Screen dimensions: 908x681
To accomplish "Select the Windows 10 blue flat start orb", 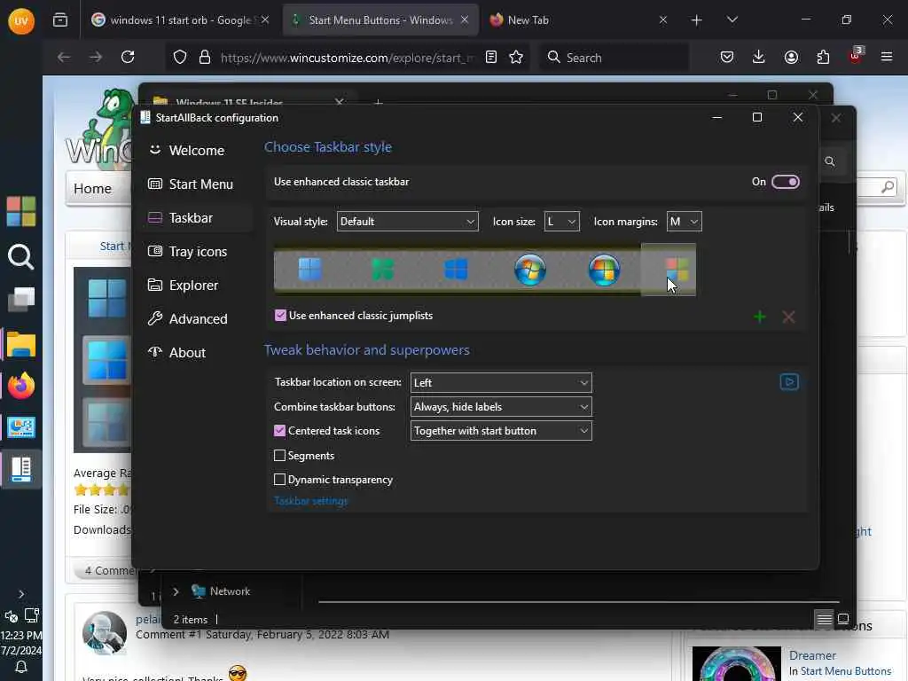I will pos(457,270).
